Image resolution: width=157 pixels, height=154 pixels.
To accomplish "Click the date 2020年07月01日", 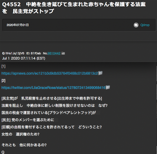I will pyautogui.click(x=18, y=25).
